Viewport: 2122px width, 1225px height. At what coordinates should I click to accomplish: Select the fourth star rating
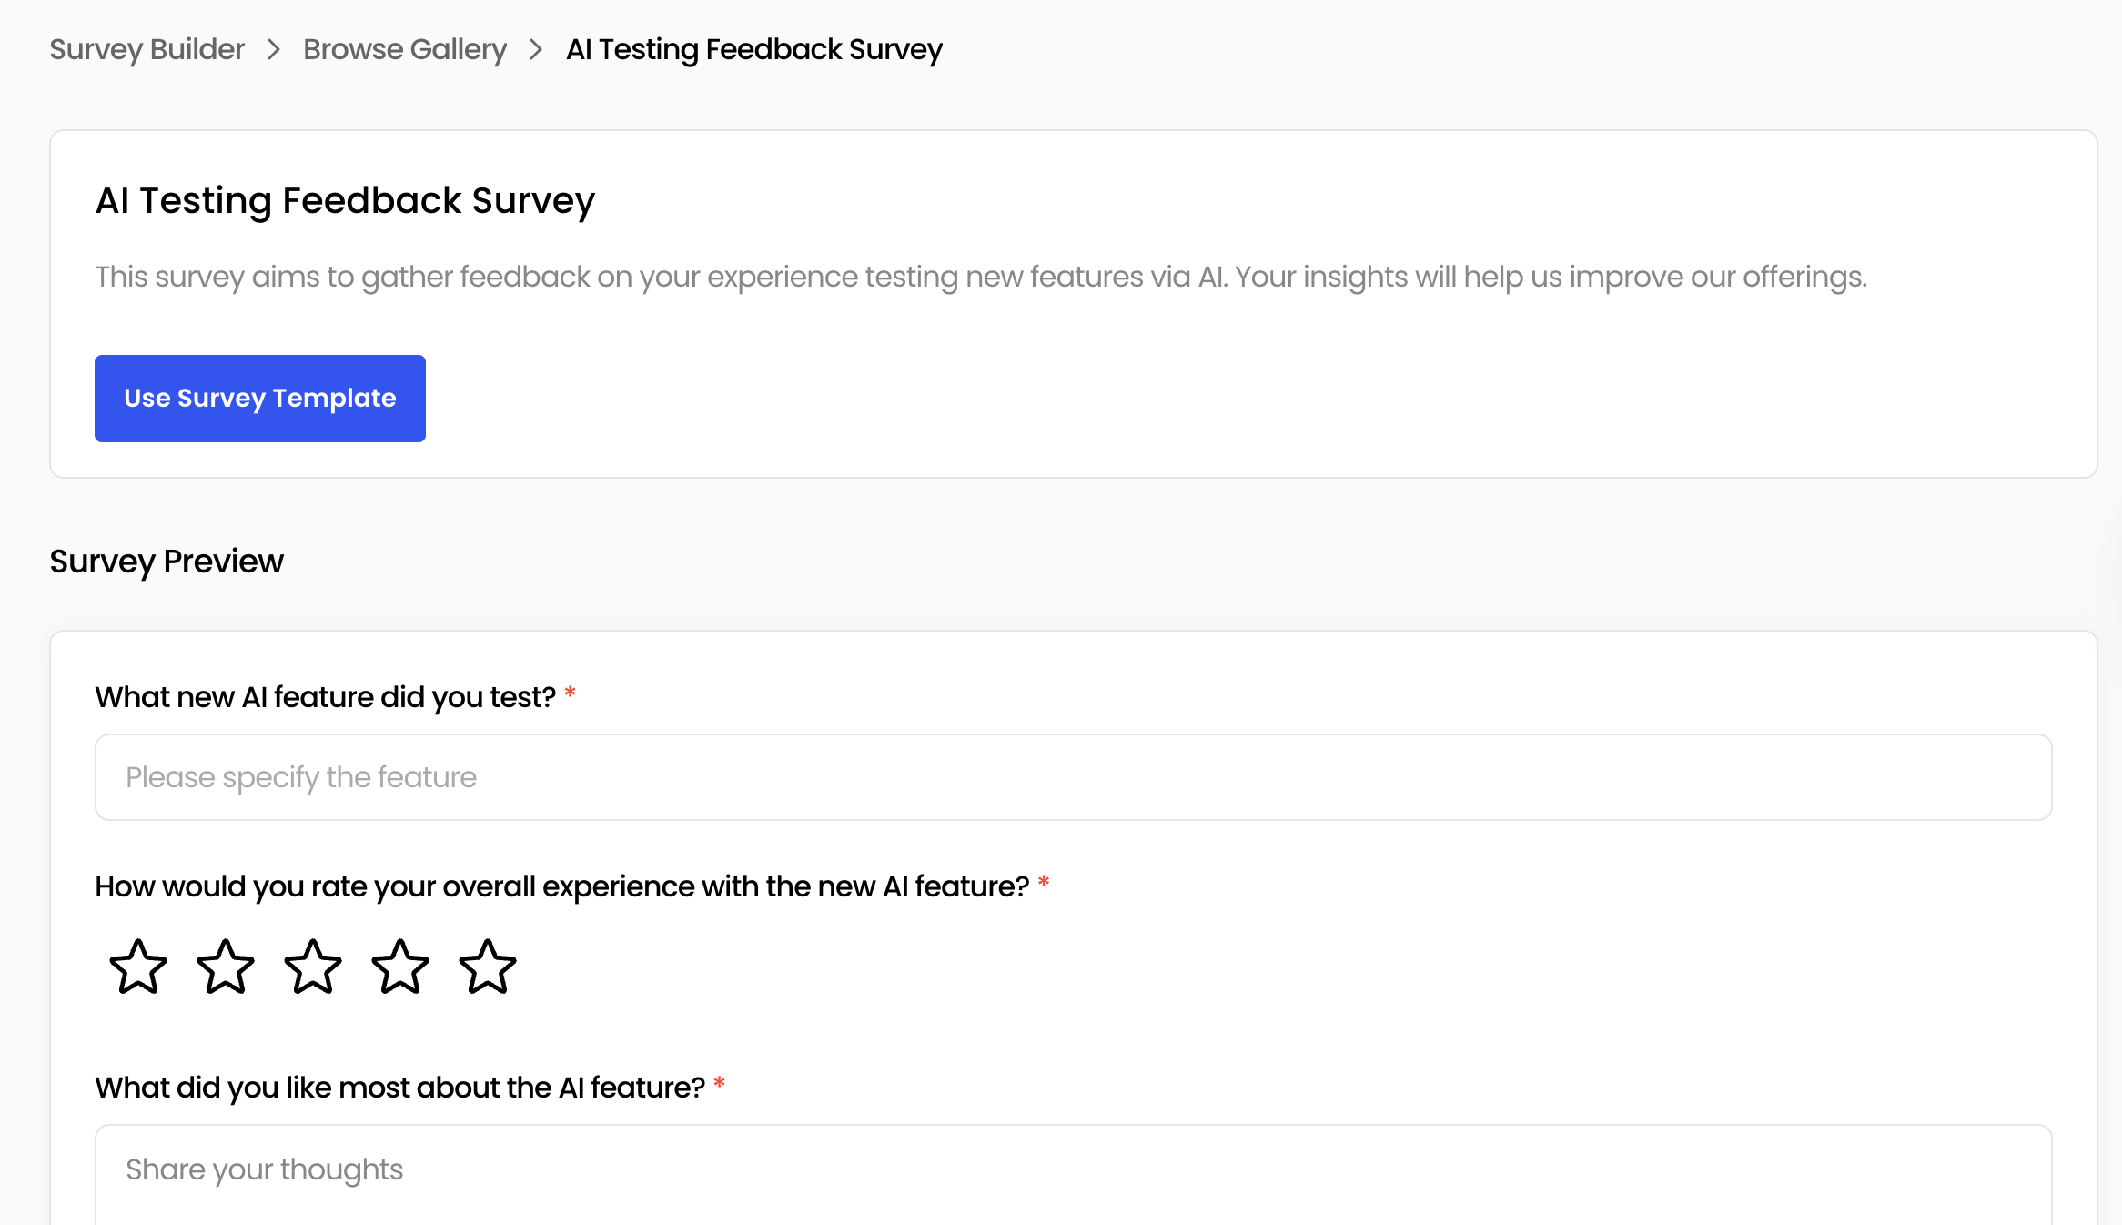click(x=400, y=967)
